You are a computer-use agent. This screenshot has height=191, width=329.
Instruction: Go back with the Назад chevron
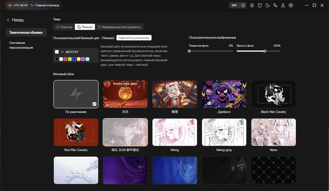pos(8,20)
